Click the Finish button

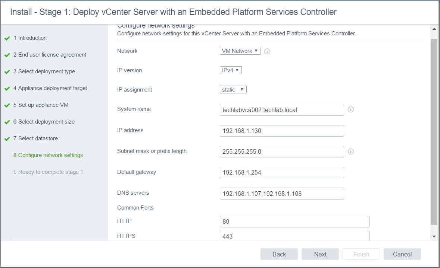361,254
